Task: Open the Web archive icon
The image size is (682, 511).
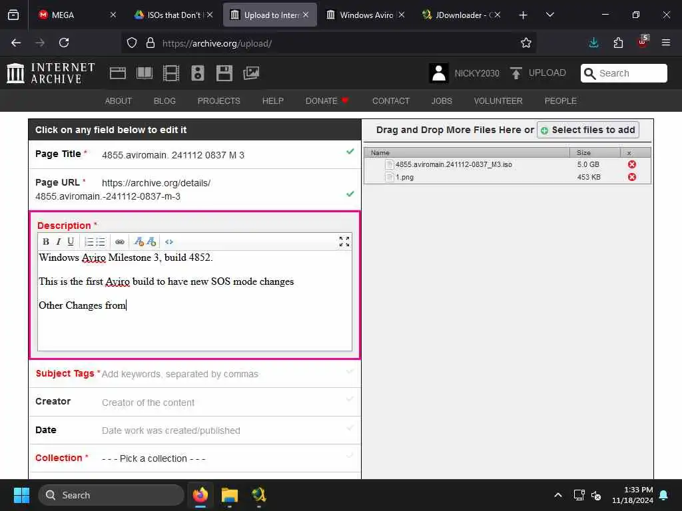Action: (117, 73)
